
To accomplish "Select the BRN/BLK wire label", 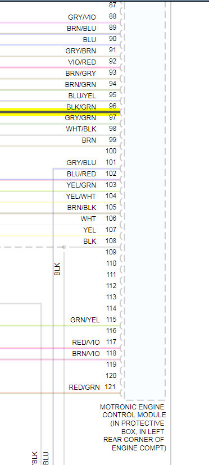I will pyautogui.click(x=81, y=208).
